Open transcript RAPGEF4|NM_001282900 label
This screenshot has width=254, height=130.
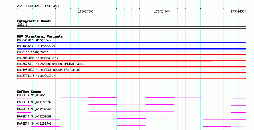pos(34,109)
